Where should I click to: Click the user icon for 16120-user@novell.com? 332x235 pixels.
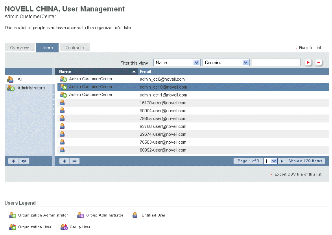point(62,103)
